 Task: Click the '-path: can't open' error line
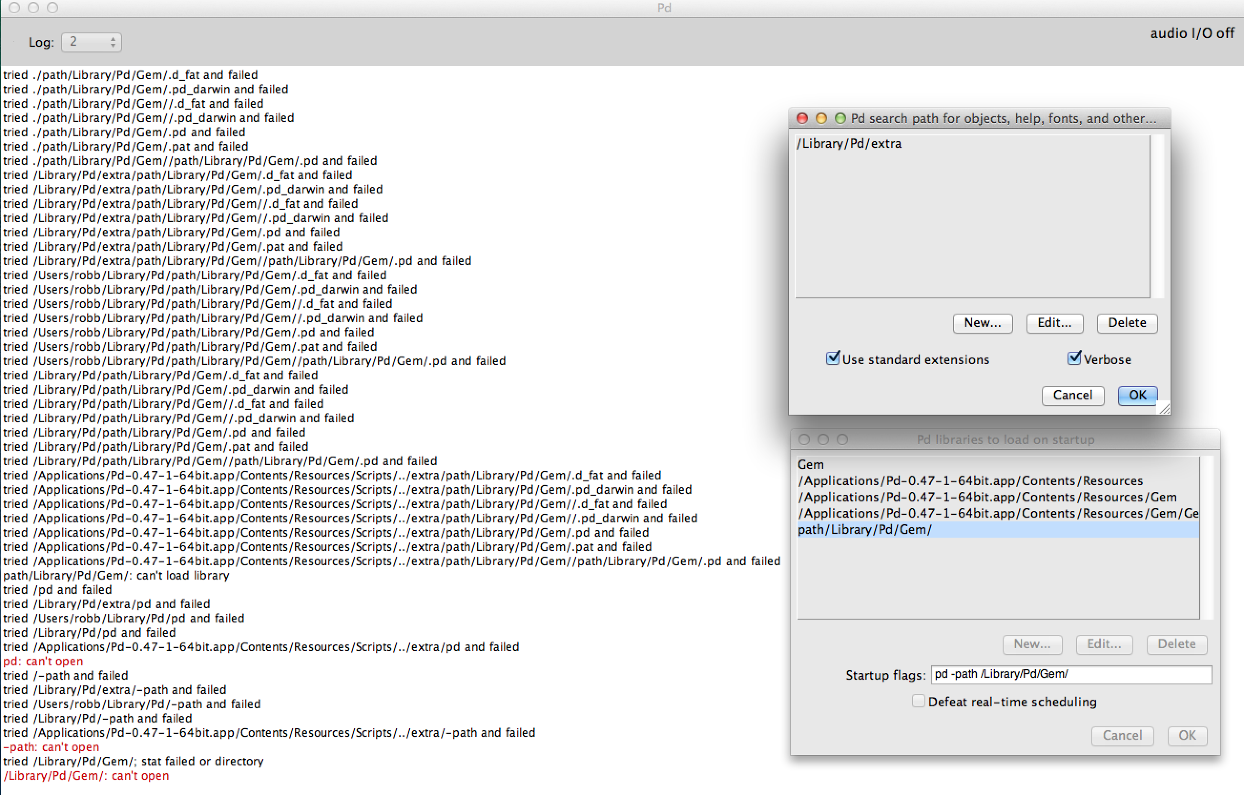51,747
